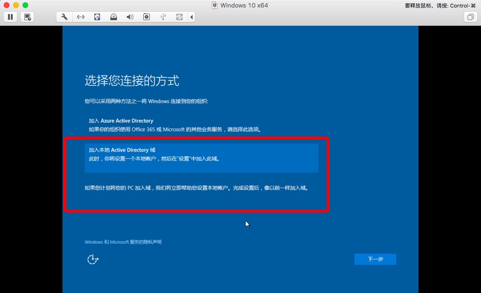
Task: Click the Windows 10 x64 title document icon
Action: 215,5
